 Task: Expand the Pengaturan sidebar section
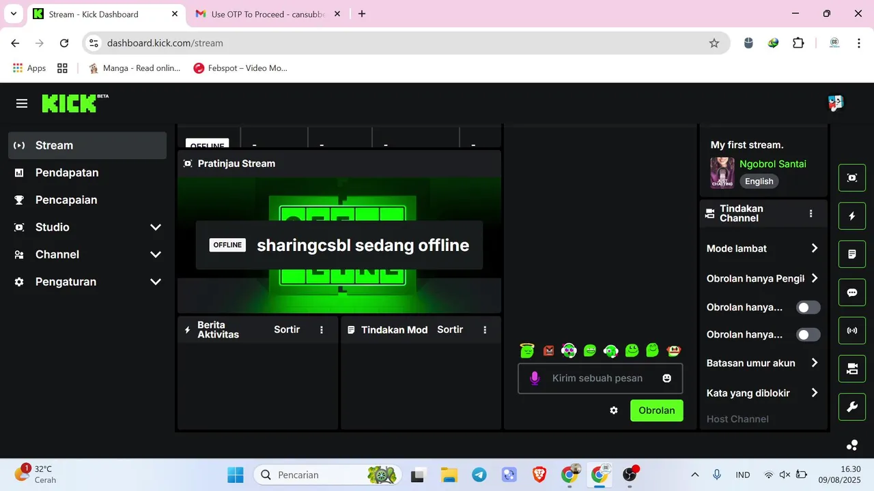87,282
